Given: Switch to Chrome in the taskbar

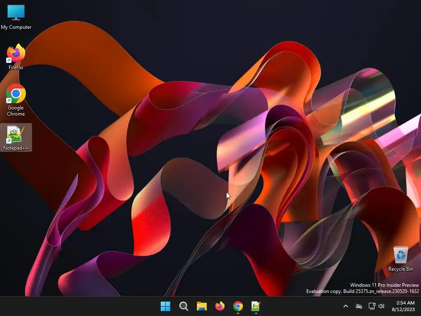Looking at the screenshot, I should [238, 306].
